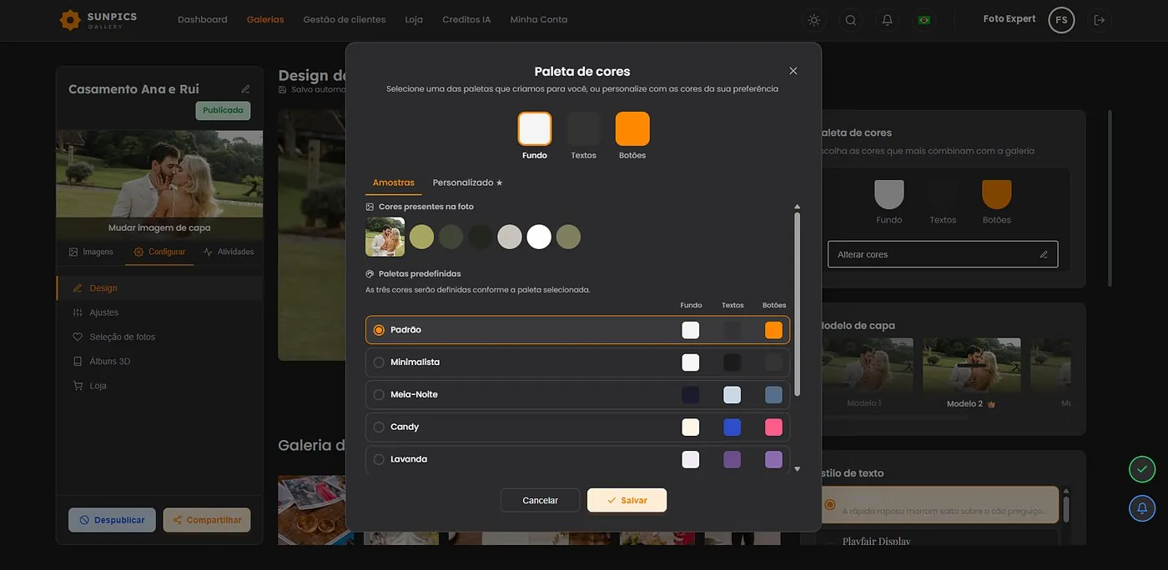Click the green checkmark floating button
1168x570 pixels.
pos(1142,469)
